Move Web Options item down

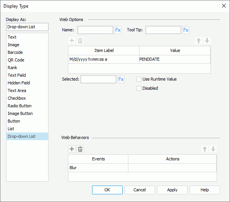pos(207,40)
